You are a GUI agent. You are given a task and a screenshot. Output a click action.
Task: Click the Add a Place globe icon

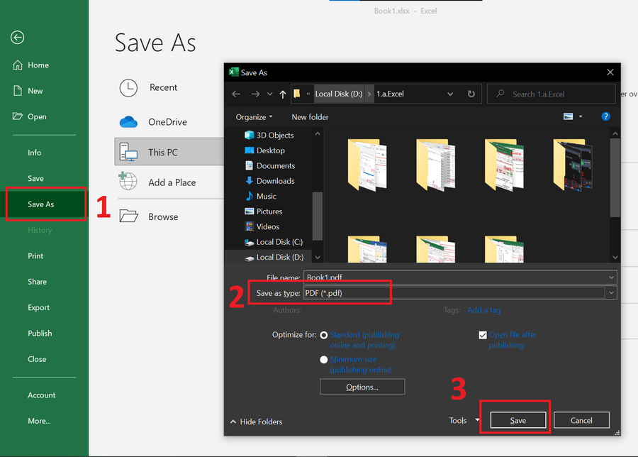tap(128, 181)
